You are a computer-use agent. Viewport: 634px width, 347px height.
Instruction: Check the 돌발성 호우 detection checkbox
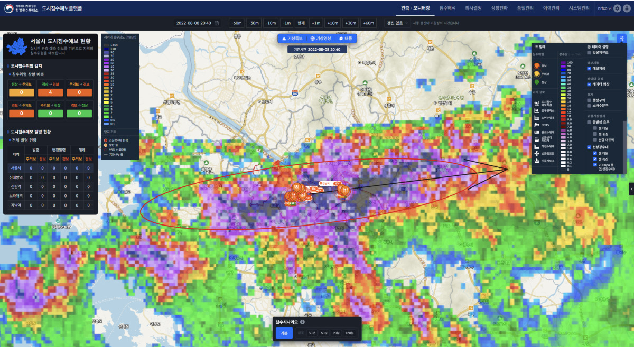[589, 122]
